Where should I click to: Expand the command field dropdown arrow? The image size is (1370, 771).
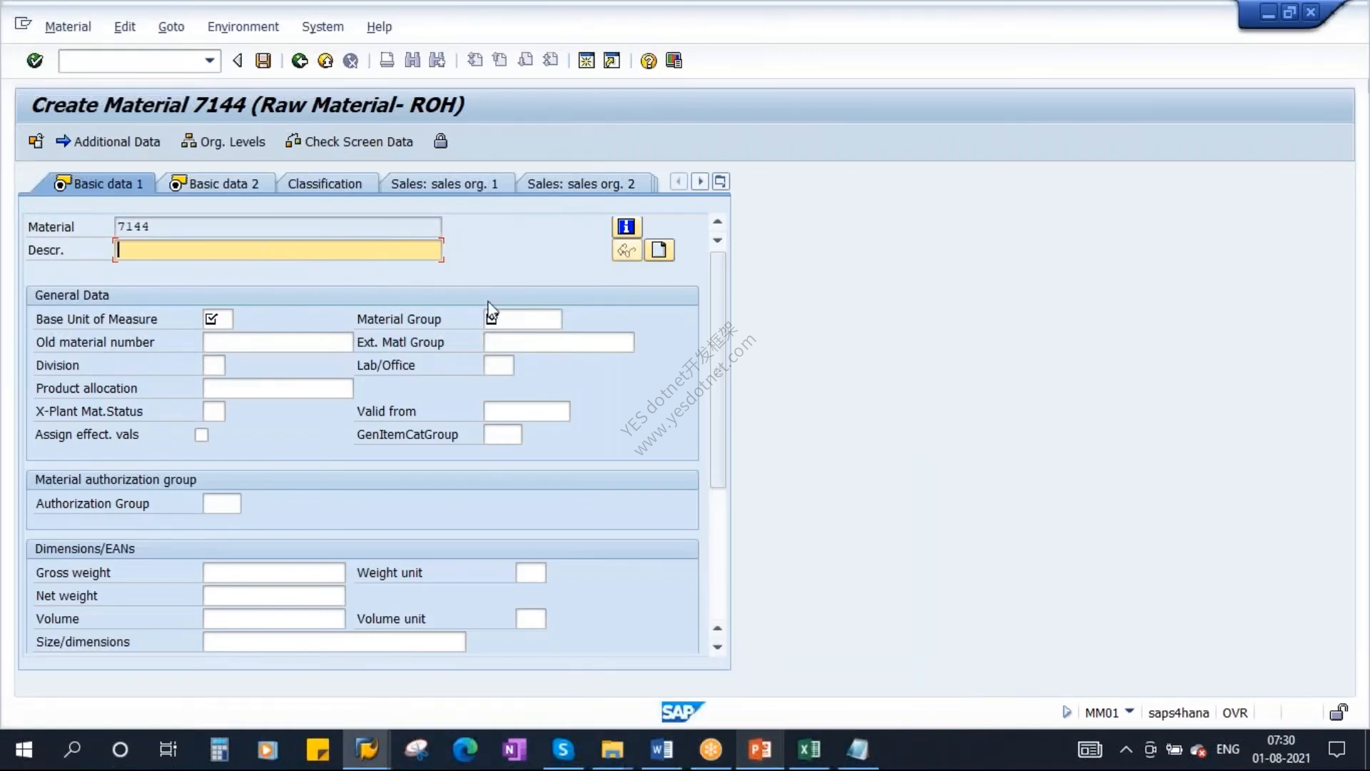click(x=209, y=61)
